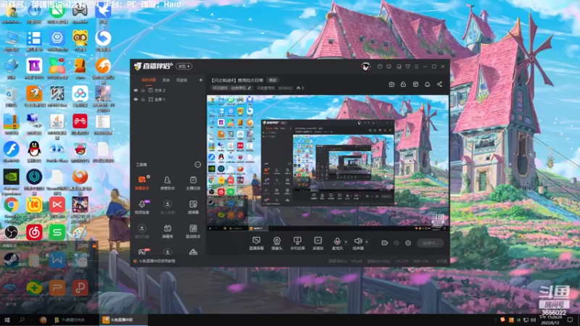Screen dimensions: 580x326
Task: Click the 修改 edit title button
Action: pos(273,80)
